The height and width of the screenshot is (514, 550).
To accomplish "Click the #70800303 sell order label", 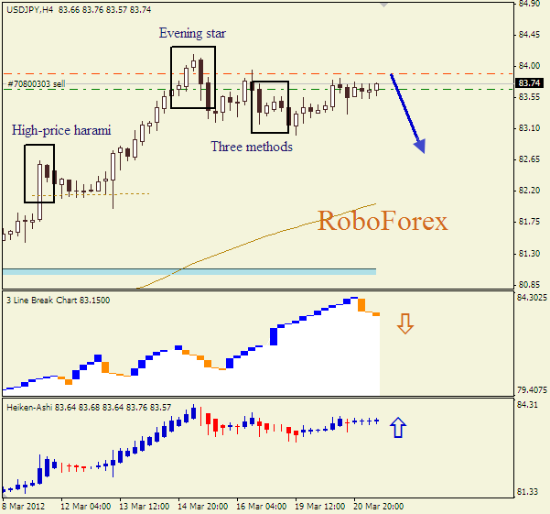I will [37, 83].
